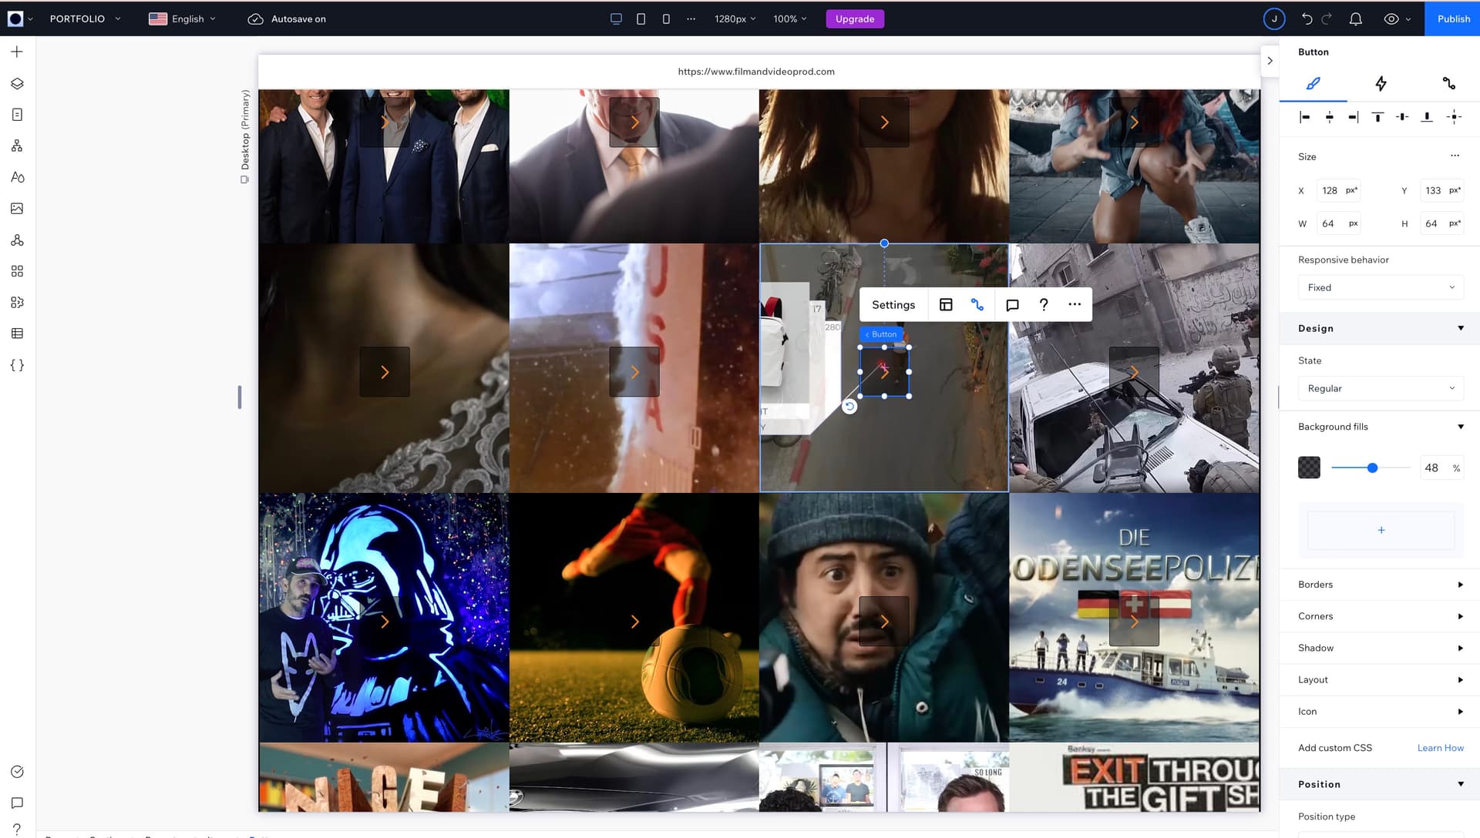The image size is (1480, 838).
Task: Open more breakpoints ellipsis
Action: click(x=691, y=18)
